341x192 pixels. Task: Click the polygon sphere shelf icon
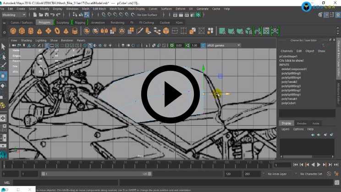tap(13, 31)
